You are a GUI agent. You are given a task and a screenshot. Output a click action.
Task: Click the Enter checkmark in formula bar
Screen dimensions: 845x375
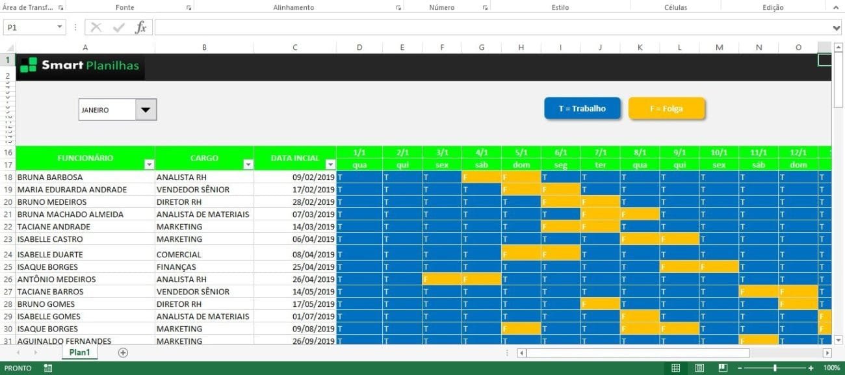118,27
